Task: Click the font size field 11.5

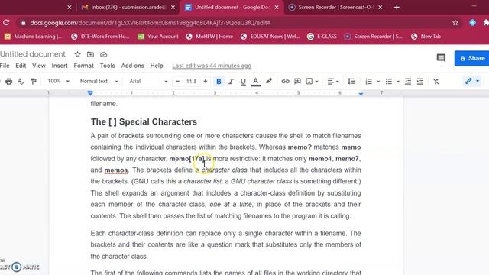Action: point(192,82)
